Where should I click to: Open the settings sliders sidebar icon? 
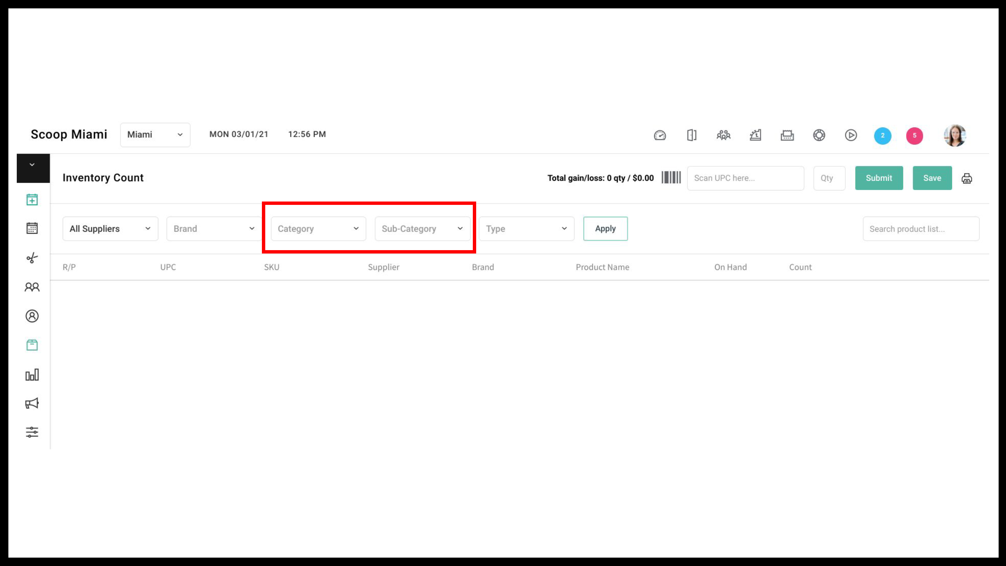32,432
